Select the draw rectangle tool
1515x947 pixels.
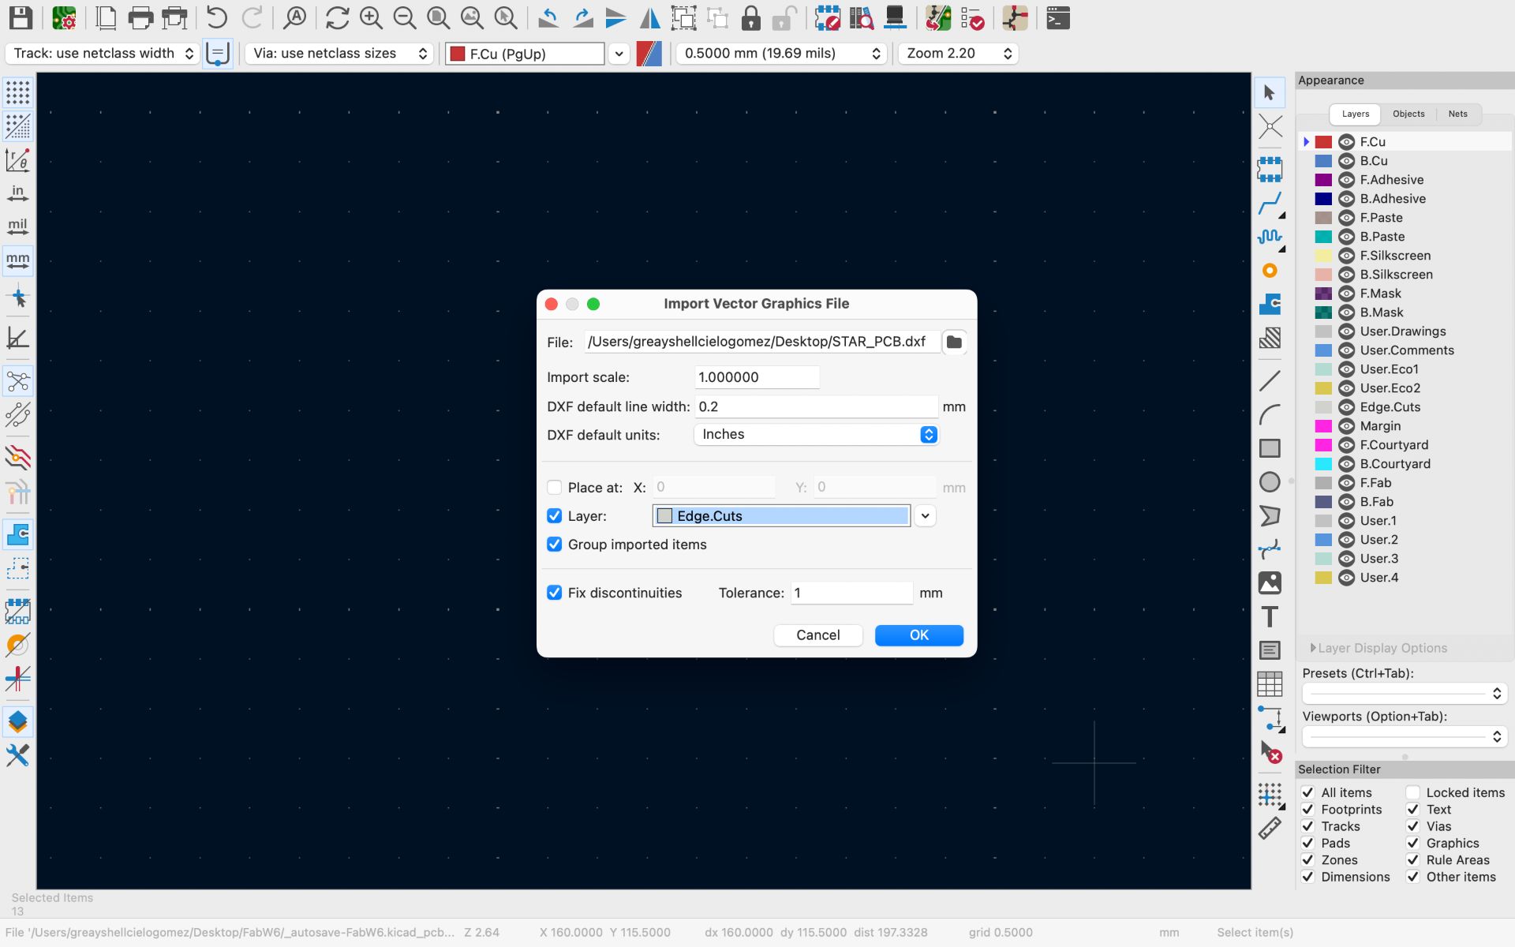coord(1270,448)
